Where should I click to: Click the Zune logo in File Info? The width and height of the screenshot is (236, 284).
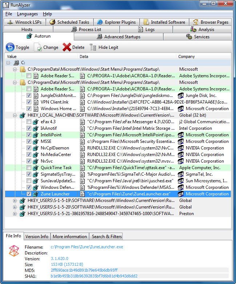pos(14,251)
